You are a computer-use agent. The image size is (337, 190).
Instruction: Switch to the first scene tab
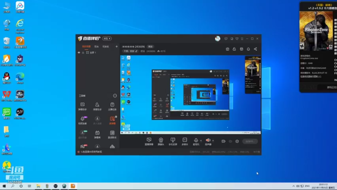(x=86, y=46)
